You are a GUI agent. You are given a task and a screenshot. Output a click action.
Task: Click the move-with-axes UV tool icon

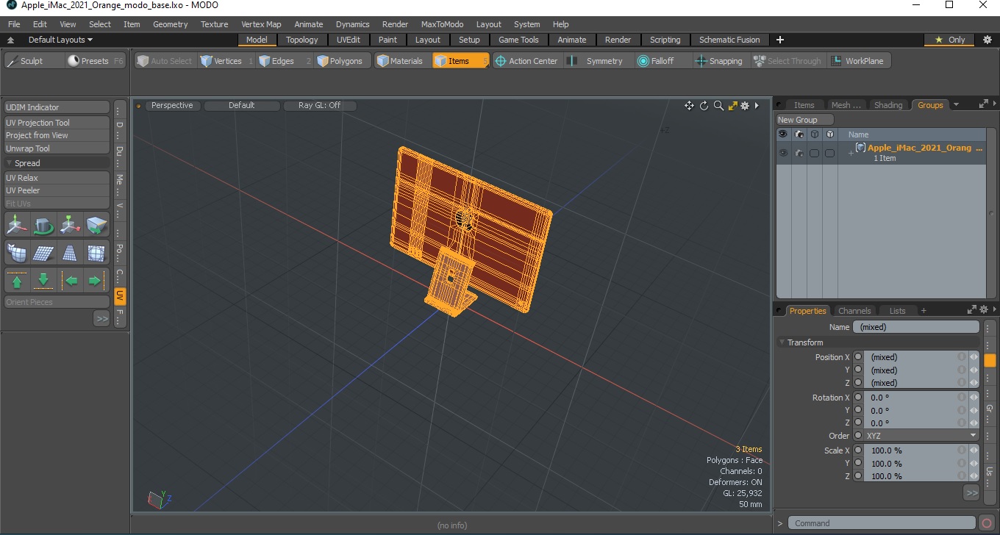tap(17, 225)
